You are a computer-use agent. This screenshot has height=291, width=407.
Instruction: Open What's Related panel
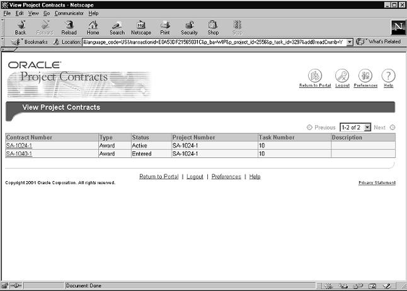[x=379, y=42]
